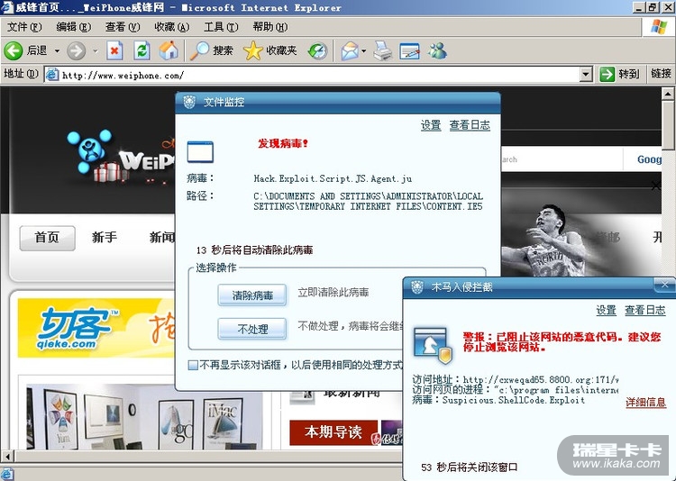Check 不再显示该对话框 checkbox
The image size is (676, 481).
click(193, 366)
